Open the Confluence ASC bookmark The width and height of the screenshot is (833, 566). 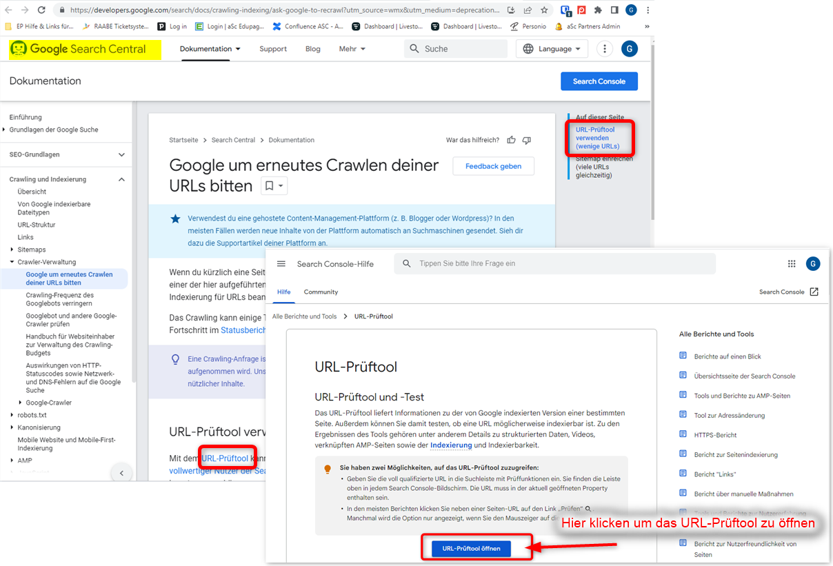pyautogui.click(x=308, y=26)
